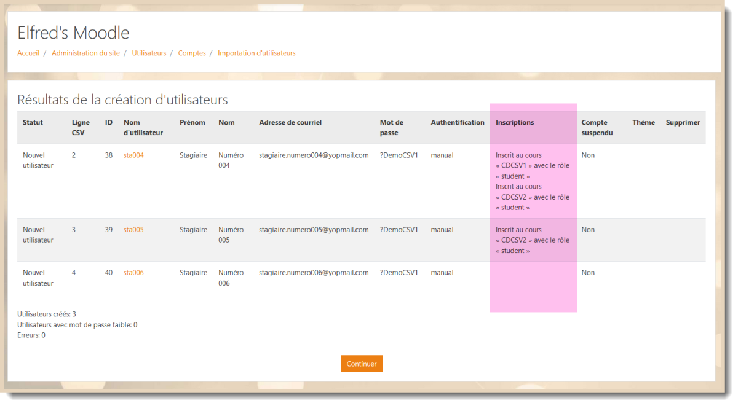Click the Utilisateurs créés: 3 summary
Viewport: 738px width, 406px height.
coord(47,314)
